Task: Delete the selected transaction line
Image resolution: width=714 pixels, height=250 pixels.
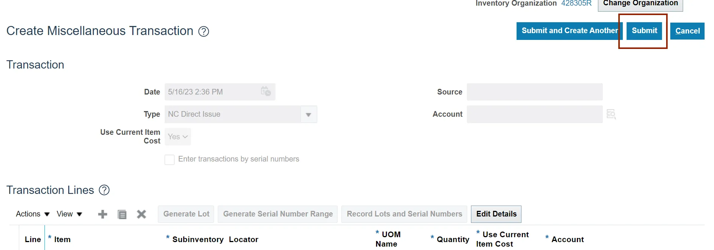Action: tap(141, 214)
